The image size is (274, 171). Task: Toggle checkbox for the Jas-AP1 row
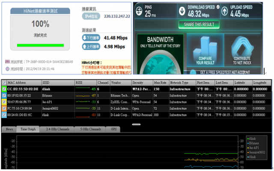pos(4,102)
